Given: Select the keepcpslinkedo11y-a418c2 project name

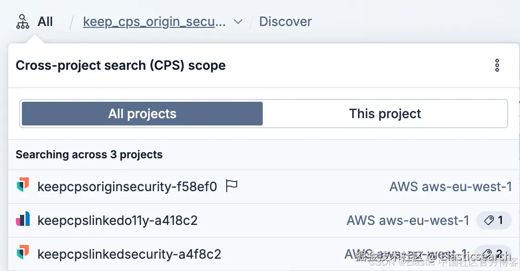Looking at the screenshot, I should tap(118, 220).
